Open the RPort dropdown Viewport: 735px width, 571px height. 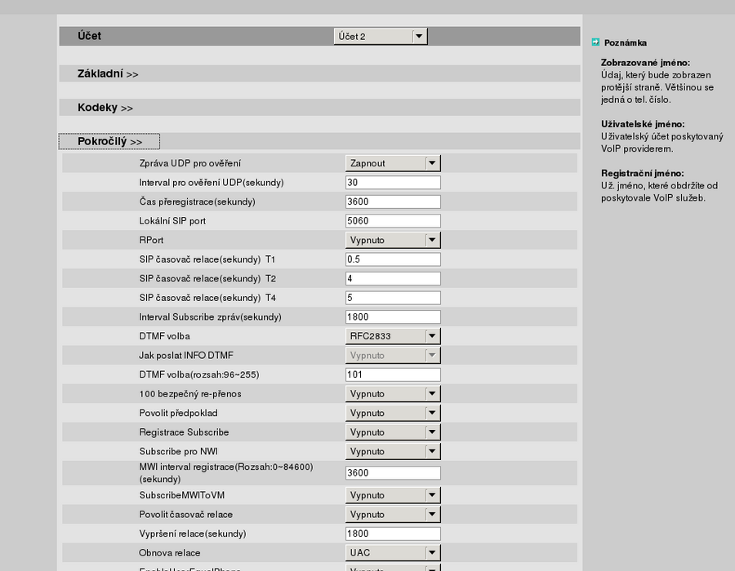(393, 240)
